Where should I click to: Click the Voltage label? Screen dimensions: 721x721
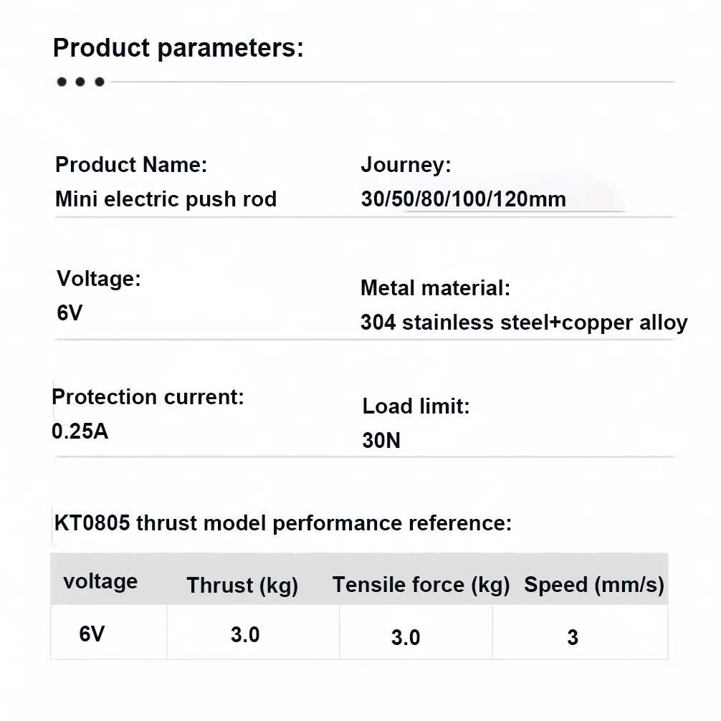(x=98, y=279)
